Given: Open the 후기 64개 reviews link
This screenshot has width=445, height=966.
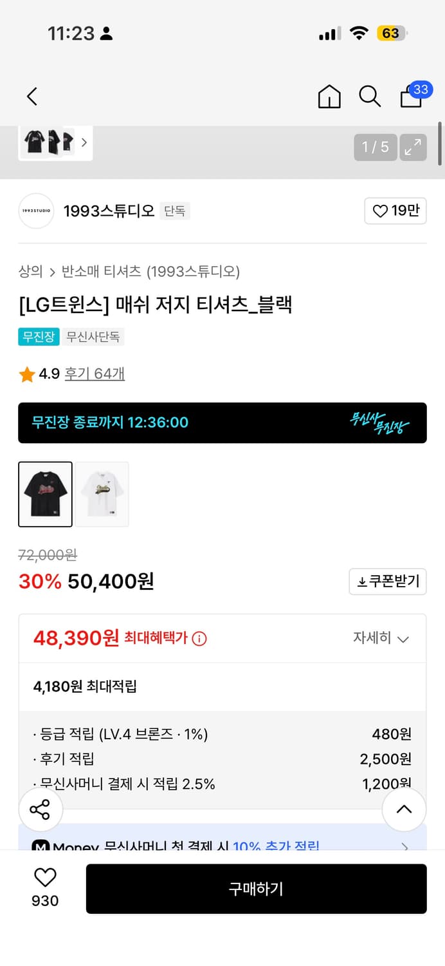Looking at the screenshot, I should 95,374.
